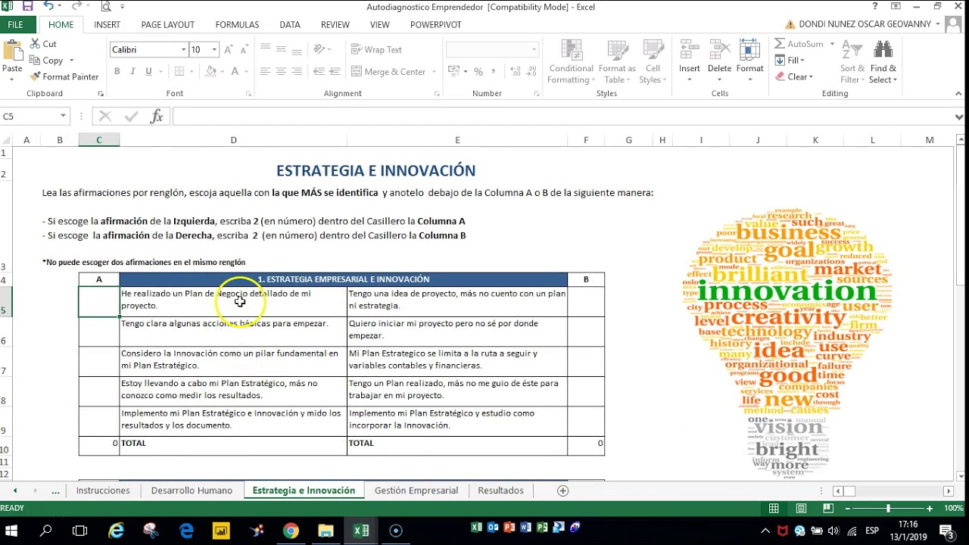Open the font size dropdown
The image size is (969, 545).
click(x=214, y=50)
